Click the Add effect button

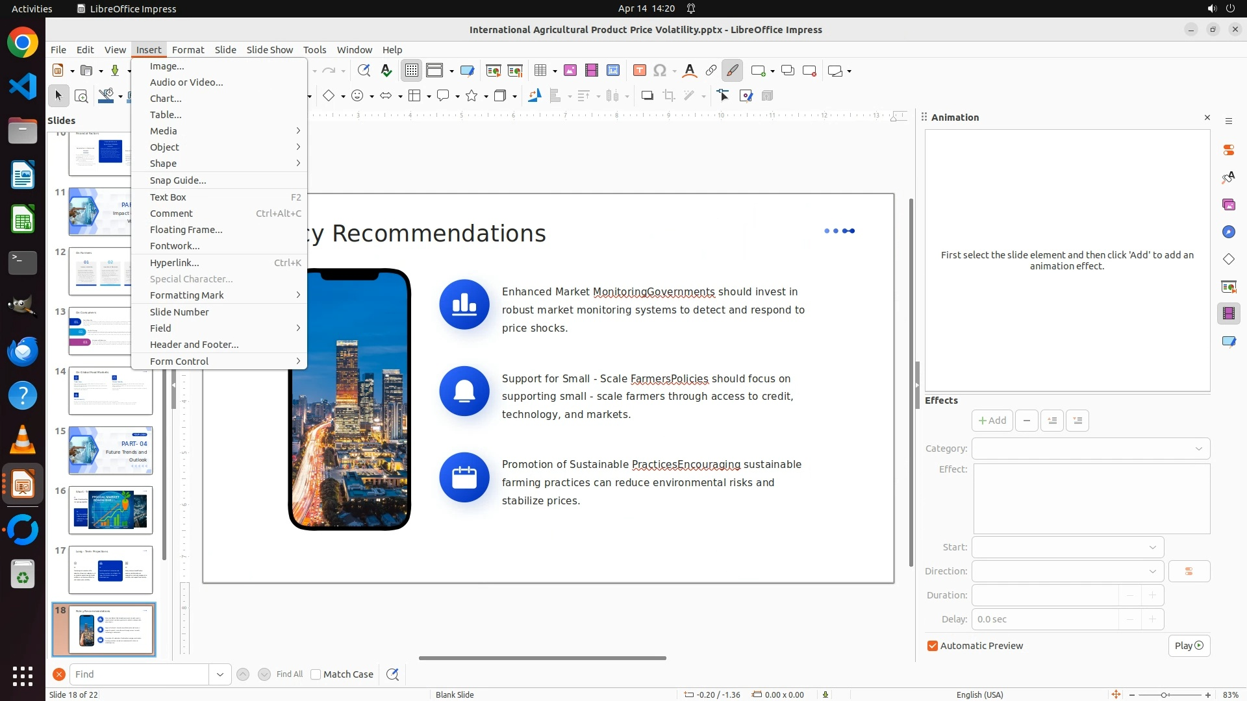coord(992,421)
